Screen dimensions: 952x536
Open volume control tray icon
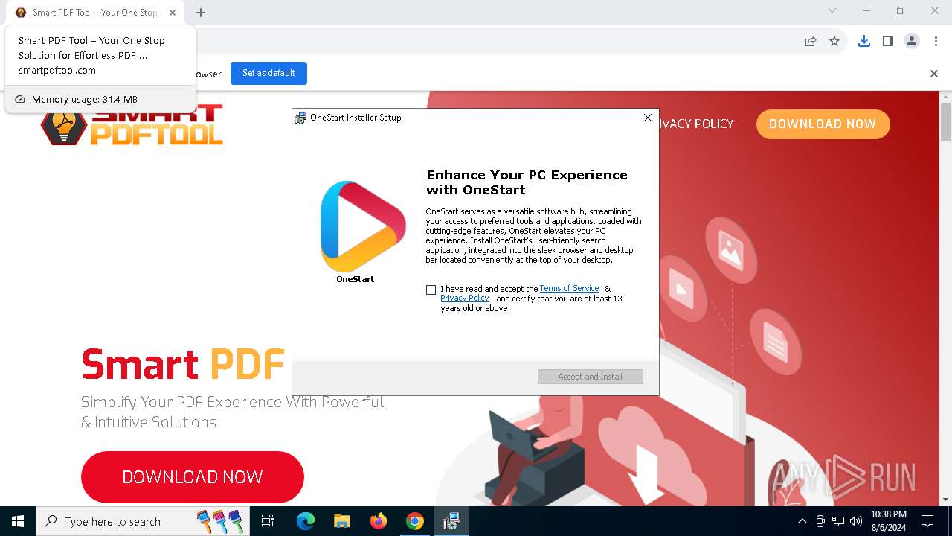coord(856,521)
